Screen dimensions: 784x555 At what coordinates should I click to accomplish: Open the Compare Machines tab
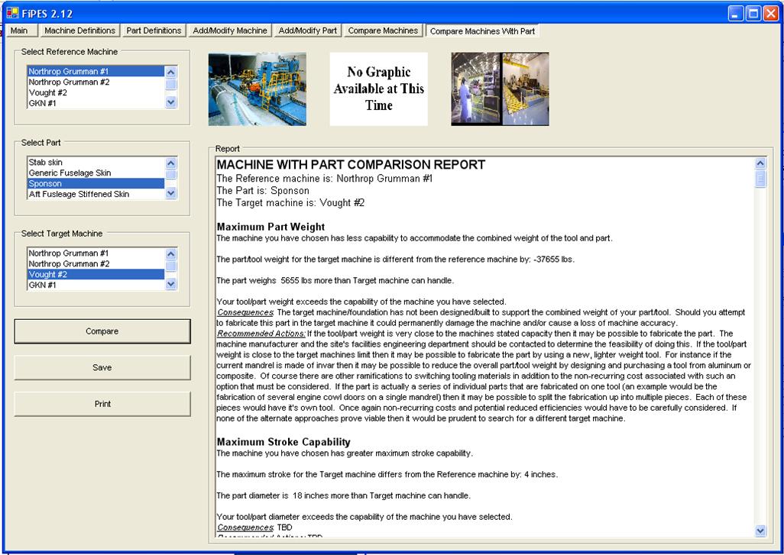[x=383, y=31]
